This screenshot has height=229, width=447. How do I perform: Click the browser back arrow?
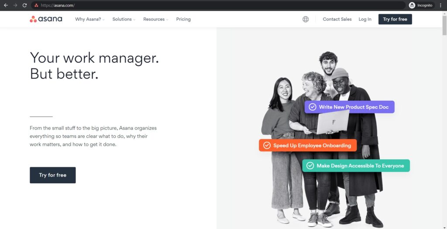coord(6,5)
